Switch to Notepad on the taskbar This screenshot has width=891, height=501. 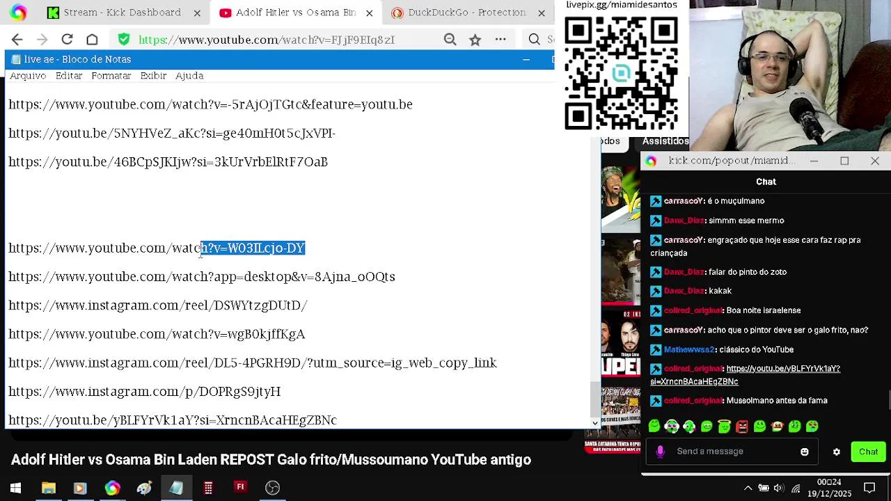(x=176, y=488)
